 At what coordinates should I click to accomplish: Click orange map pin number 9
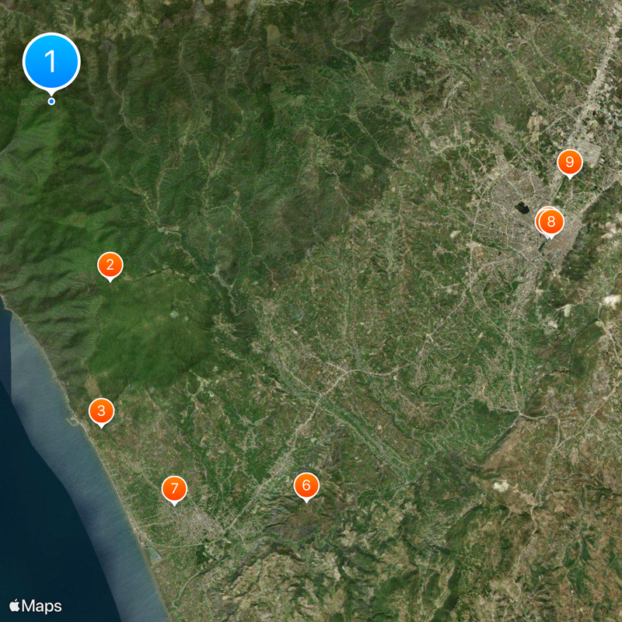[570, 162]
